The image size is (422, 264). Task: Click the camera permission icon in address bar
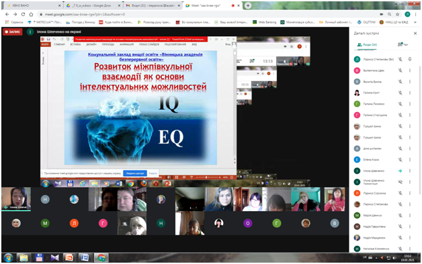click(x=382, y=14)
